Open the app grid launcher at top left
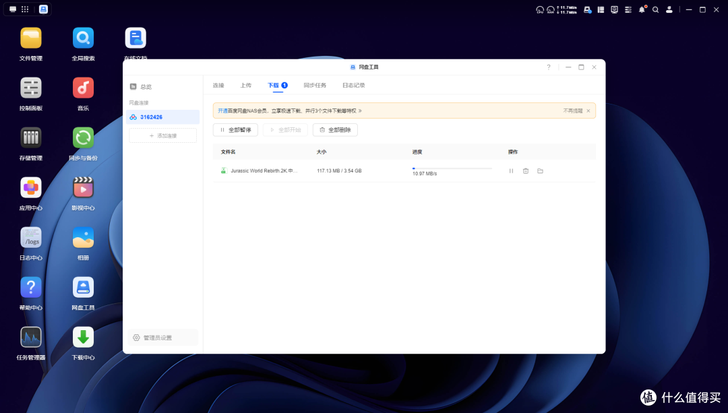The width and height of the screenshot is (728, 413). [x=25, y=9]
